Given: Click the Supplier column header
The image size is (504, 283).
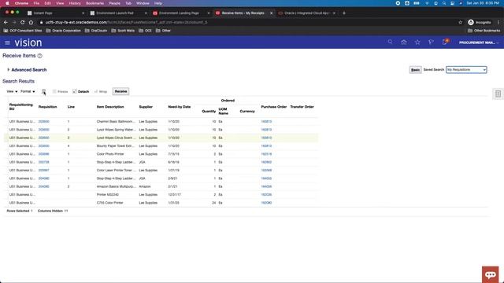Looking at the screenshot, I should tap(146, 107).
